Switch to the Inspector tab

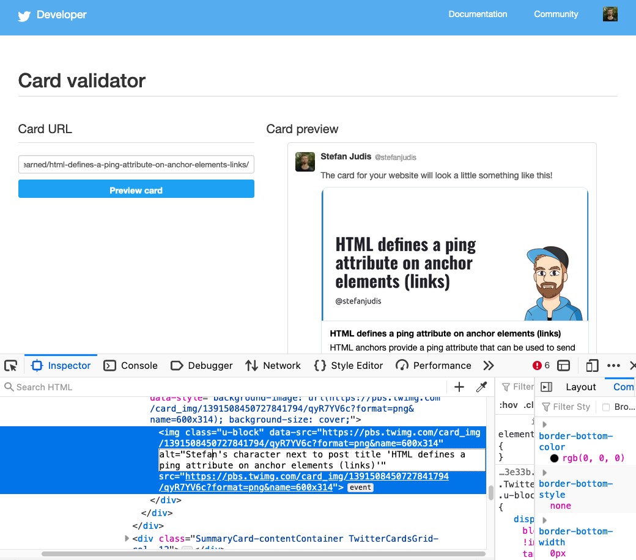[x=61, y=366]
